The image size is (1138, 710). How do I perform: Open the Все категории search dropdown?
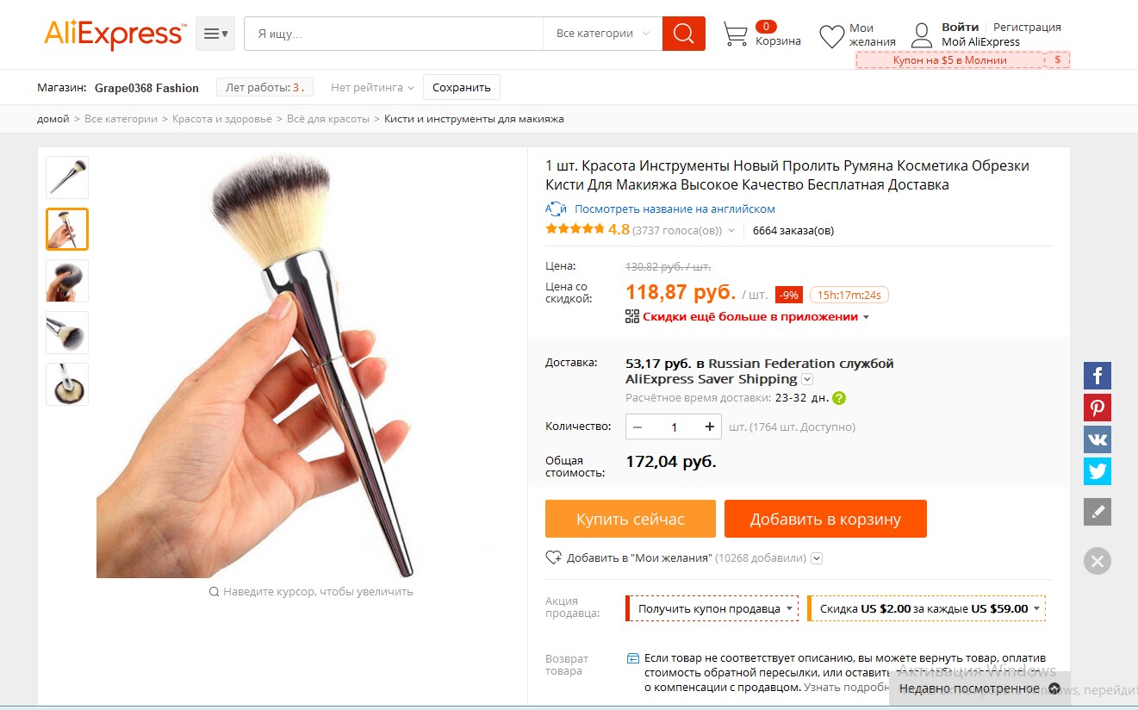tap(602, 34)
